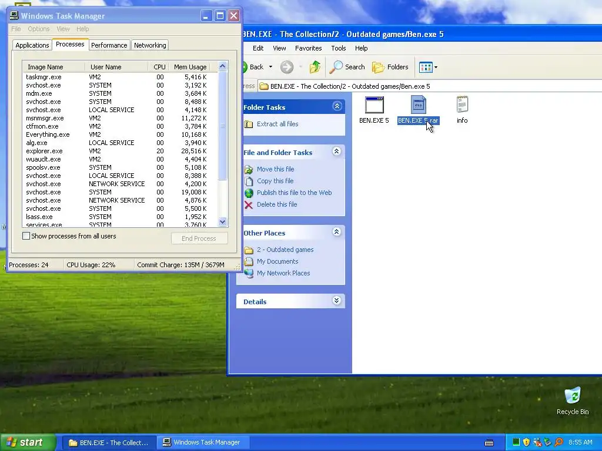Click the search magnifier tray icon
The width and height of the screenshot is (602, 451).
click(558, 442)
